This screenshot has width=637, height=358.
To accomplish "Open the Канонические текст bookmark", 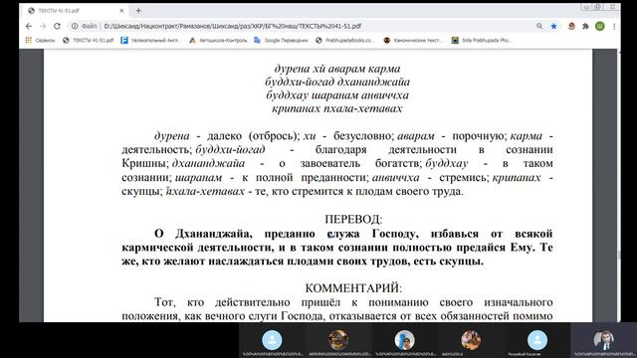I will click(413, 40).
